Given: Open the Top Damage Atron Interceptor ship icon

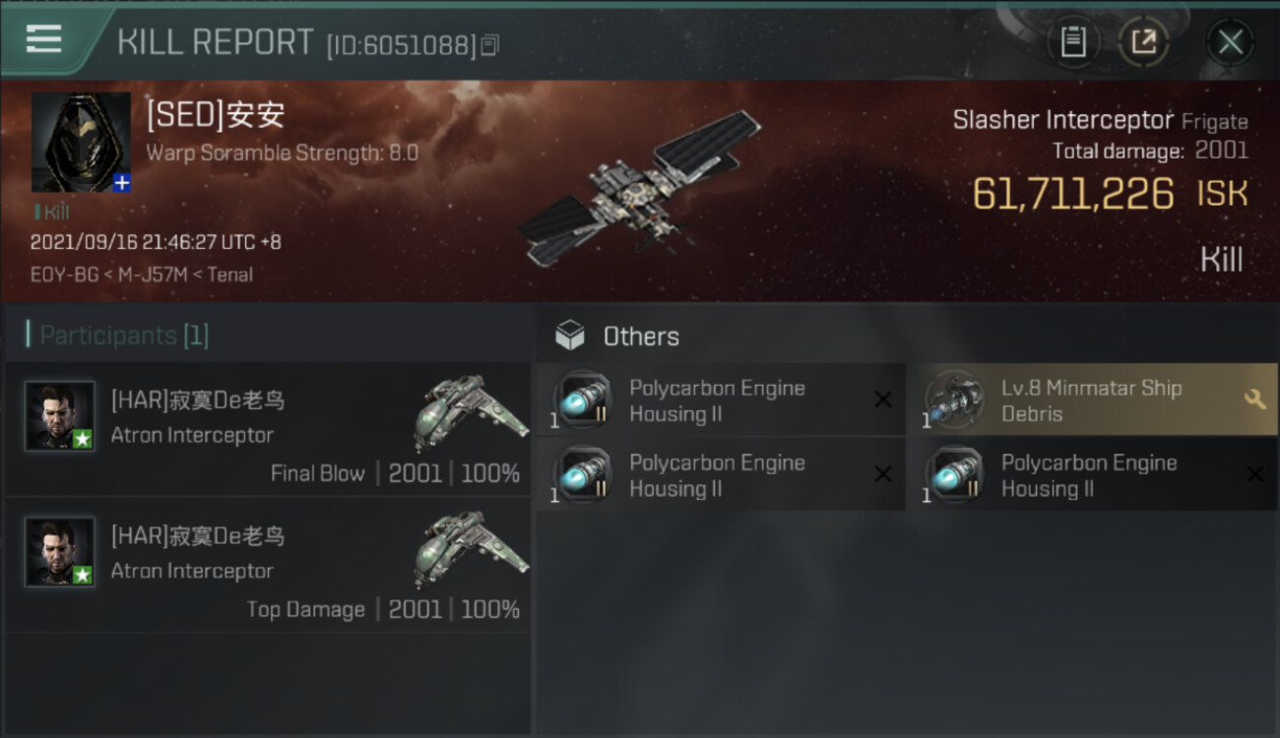Looking at the screenshot, I should click(x=470, y=548).
